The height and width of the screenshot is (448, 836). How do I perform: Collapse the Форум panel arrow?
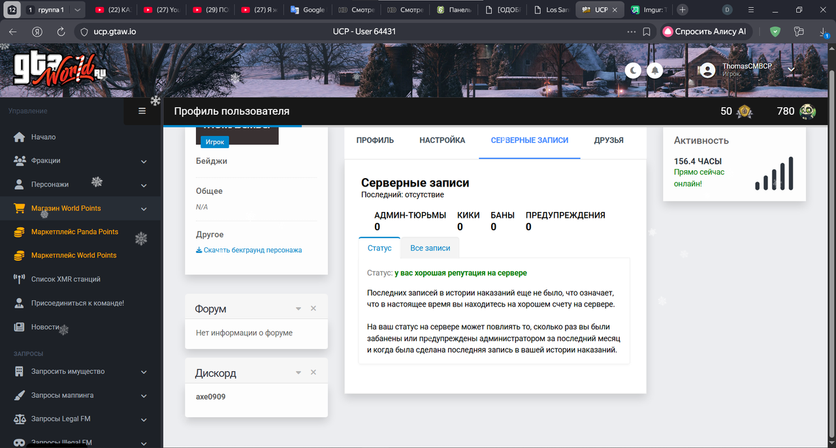click(x=298, y=308)
